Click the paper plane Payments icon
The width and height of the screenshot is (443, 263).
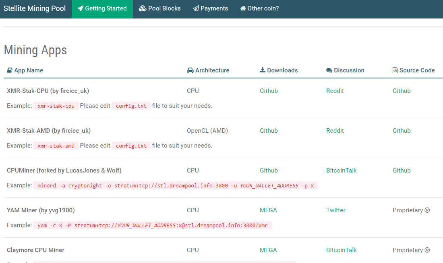[x=196, y=8]
